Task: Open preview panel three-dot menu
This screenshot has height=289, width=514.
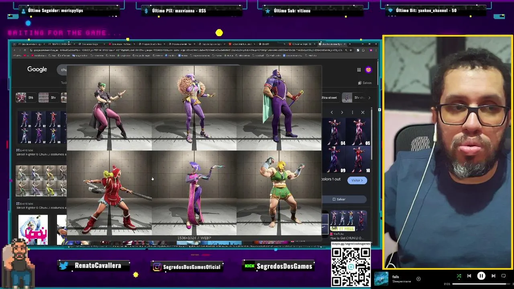Action: [352, 112]
